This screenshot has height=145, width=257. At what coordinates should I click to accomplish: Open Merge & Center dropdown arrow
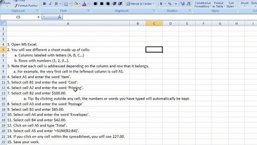click(153, 4)
